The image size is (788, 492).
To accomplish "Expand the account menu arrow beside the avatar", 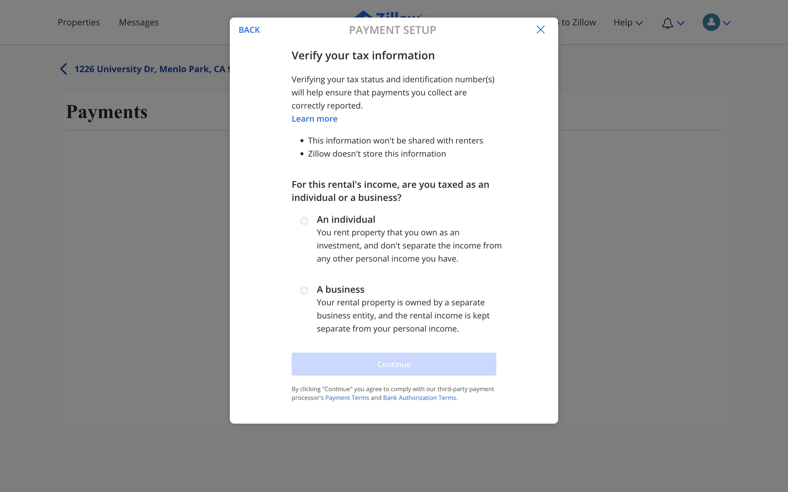I will (x=727, y=23).
